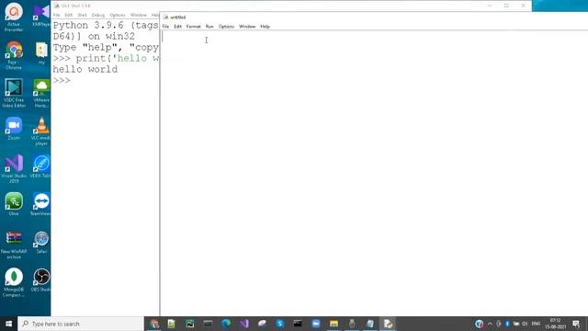Select the ActivePresenter desktop icon
Image resolution: width=588 pixels, height=331 pixels.
tap(14, 17)
